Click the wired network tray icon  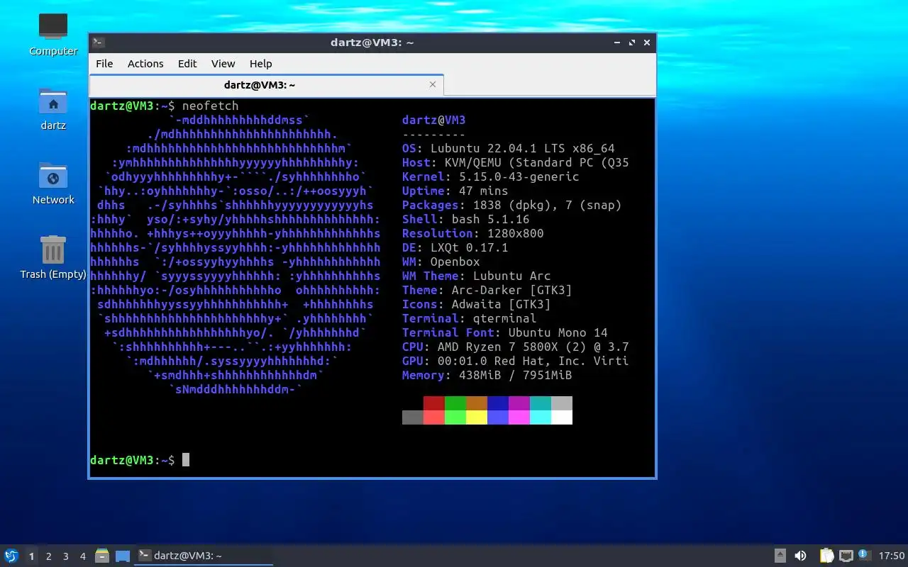coord(846,556)
